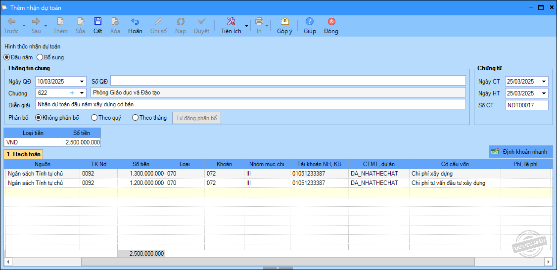Open the Ngày QĐ date dropdown
The width and height of the screenshot is (557, 270).
[82, 81]
